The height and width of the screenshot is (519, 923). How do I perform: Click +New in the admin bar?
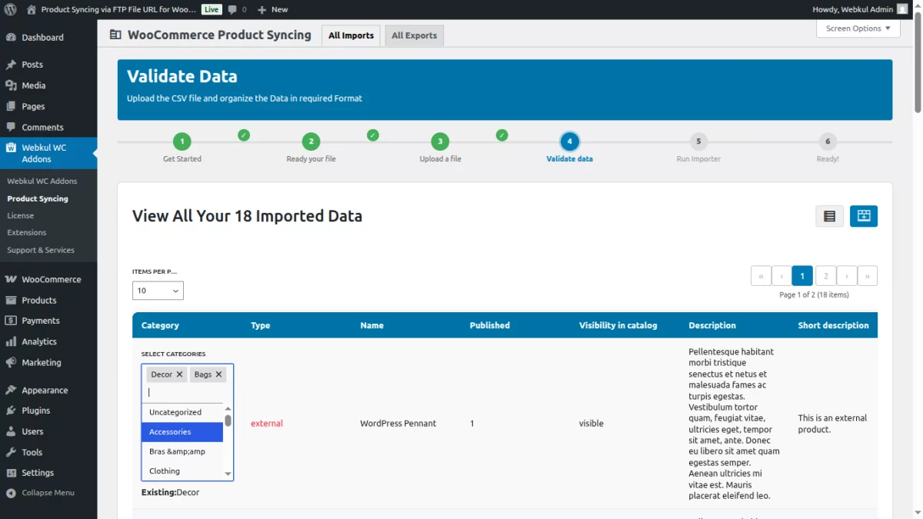273,10
